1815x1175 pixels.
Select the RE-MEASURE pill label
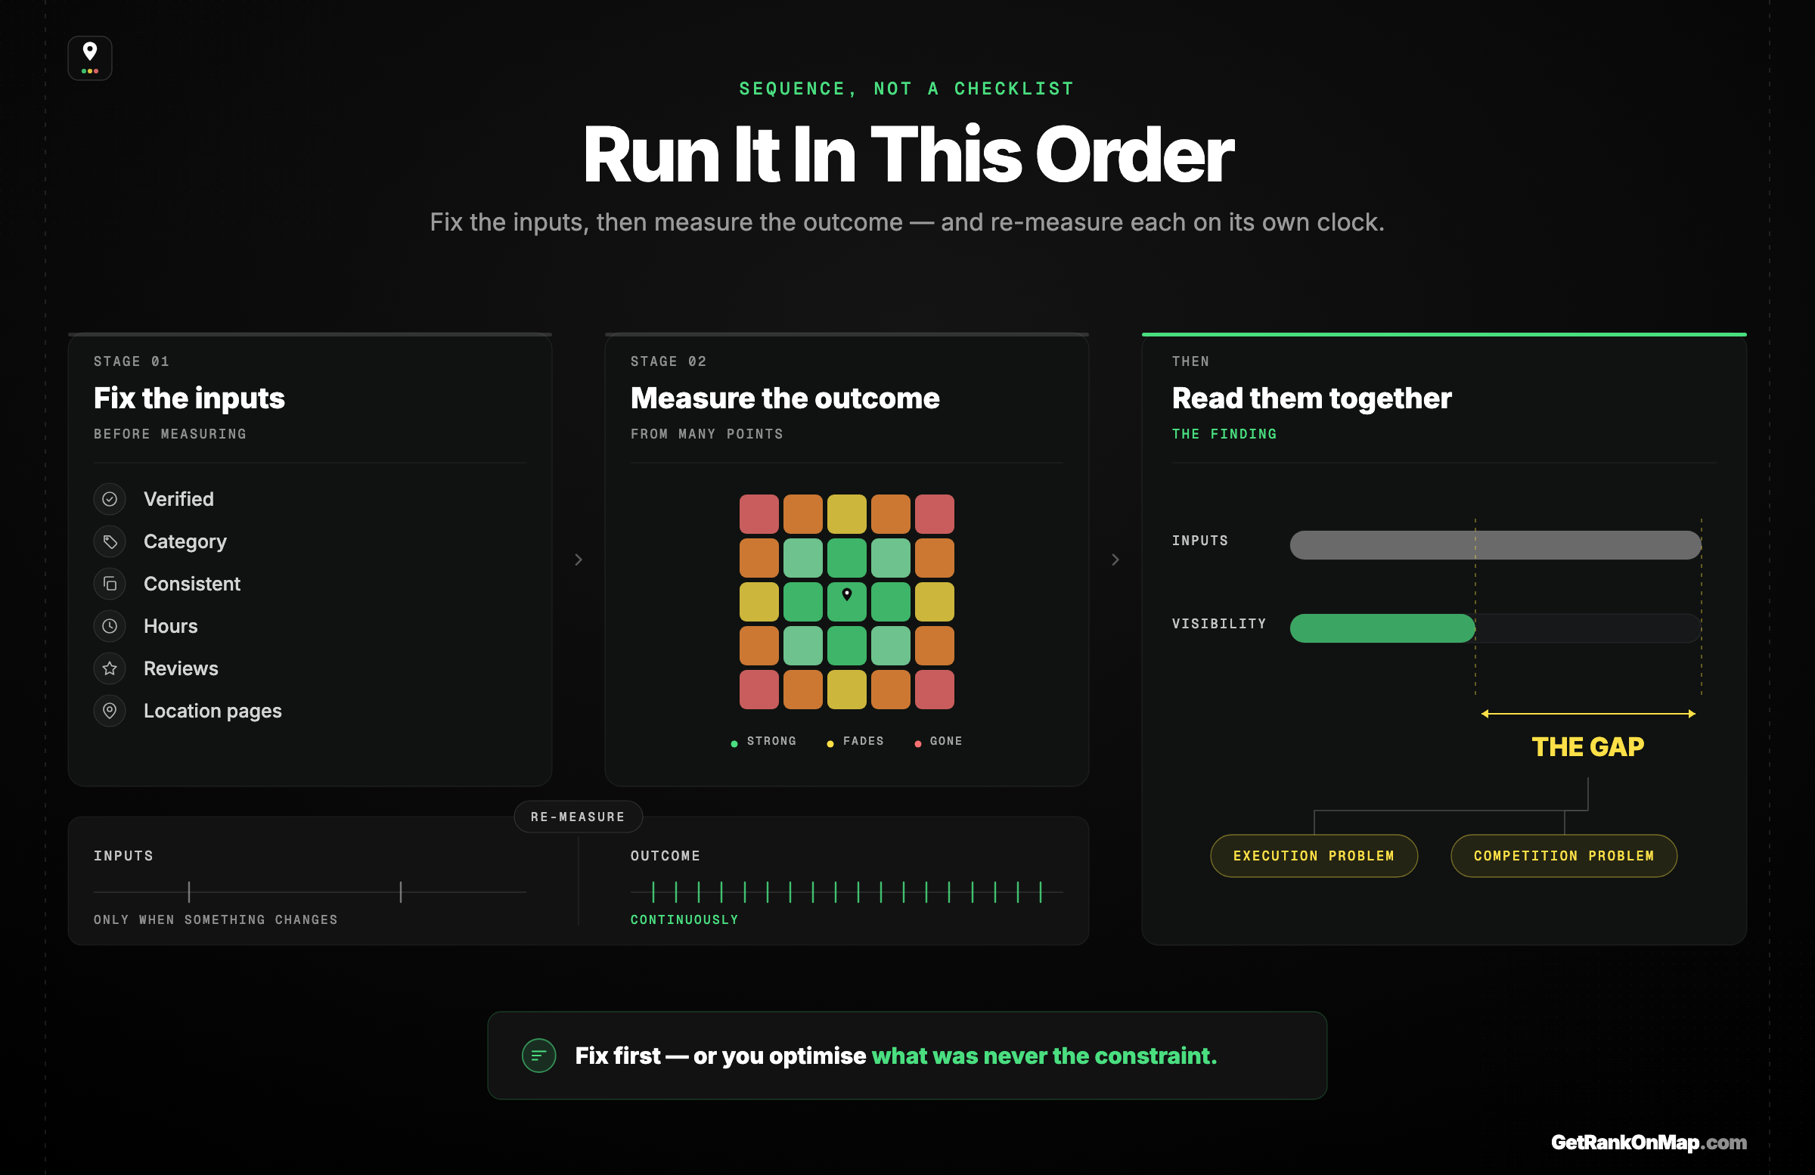pyautogui.click(x=578, y=817)
